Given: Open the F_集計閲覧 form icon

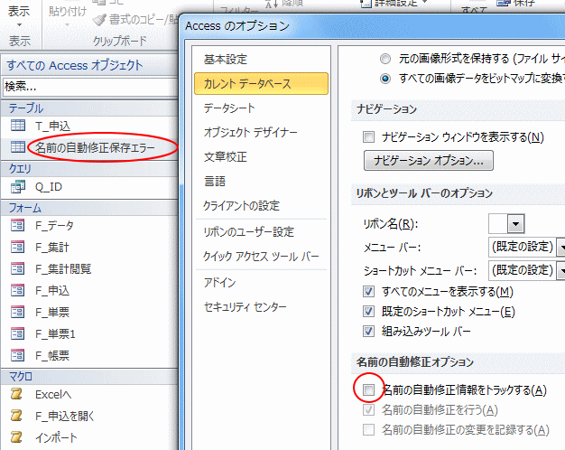Looking at the screenshot, I should (x=18, y=269).
